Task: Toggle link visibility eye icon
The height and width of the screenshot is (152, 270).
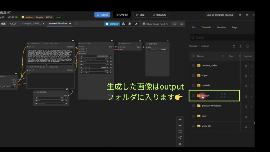Action: (x=180, y=144)
